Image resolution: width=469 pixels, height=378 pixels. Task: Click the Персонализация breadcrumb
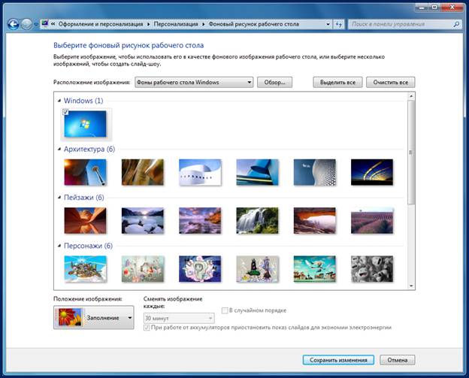[176, 24]
